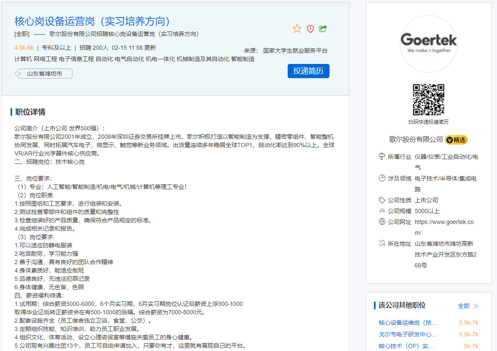The height and width of the screenshot is (351, 497).
Task: Click the 公司网址 globe icon
Action: pos(382,221)
